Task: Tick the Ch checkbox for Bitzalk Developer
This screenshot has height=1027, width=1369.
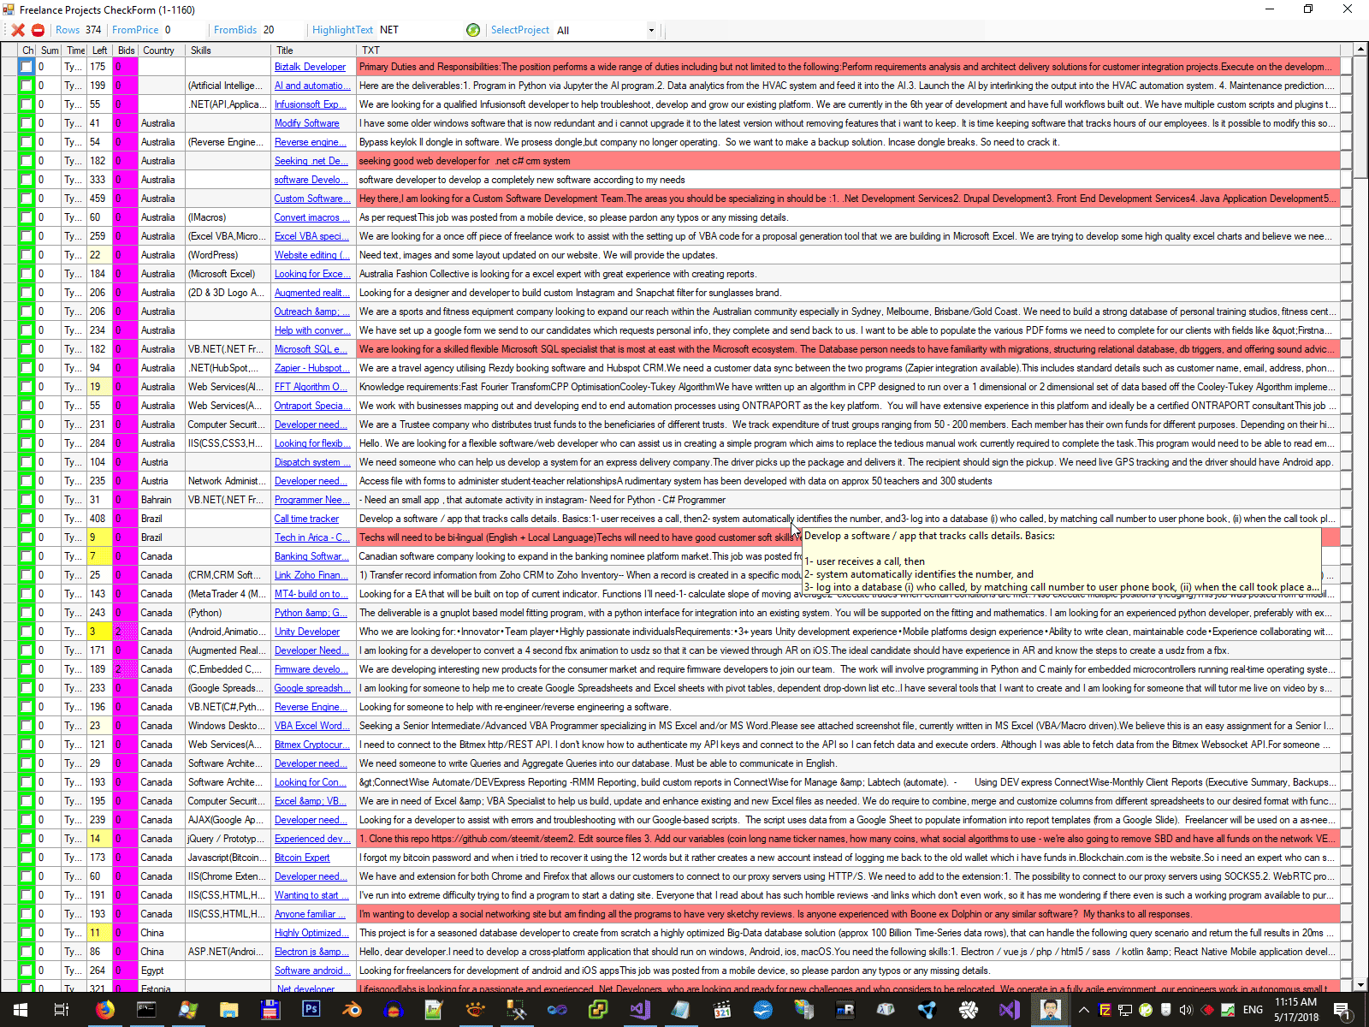Action: pos(27,67)
